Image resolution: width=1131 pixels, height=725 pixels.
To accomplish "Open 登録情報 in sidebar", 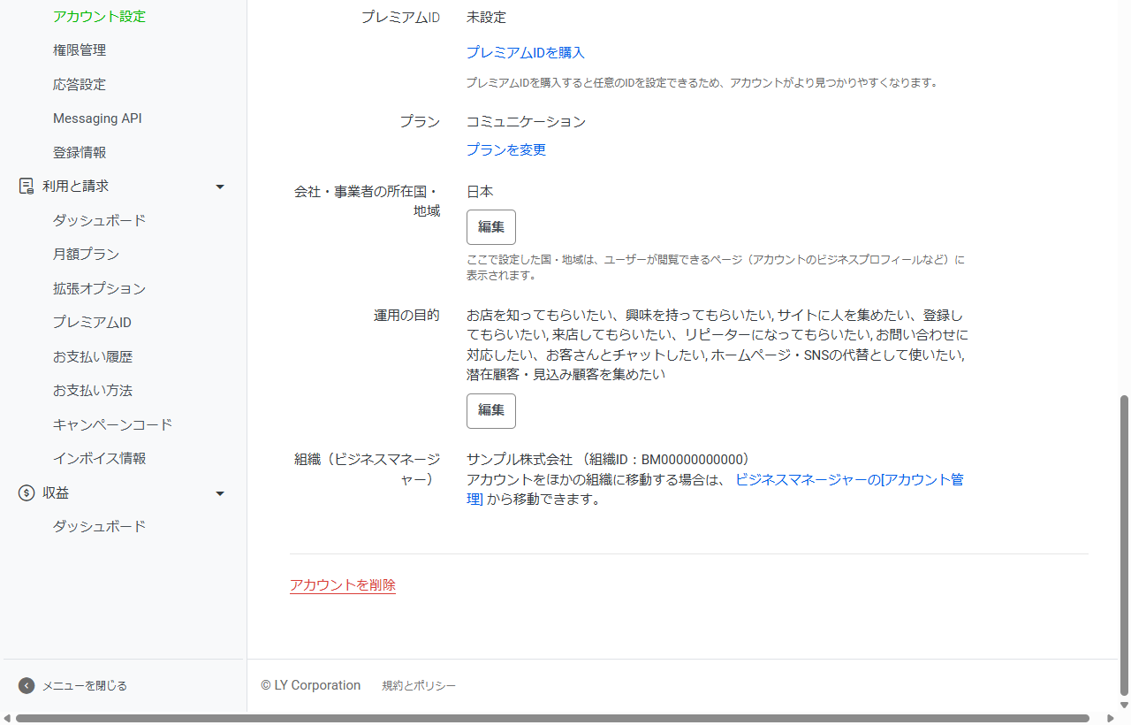I will [x=80, y=152].
